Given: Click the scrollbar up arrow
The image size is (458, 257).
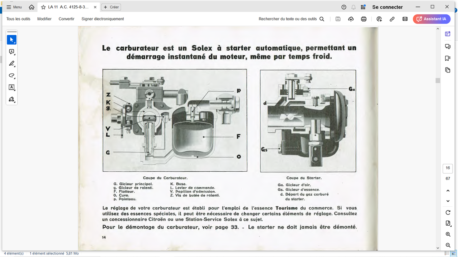Looking at the screenshot, I should pos(438,29).
